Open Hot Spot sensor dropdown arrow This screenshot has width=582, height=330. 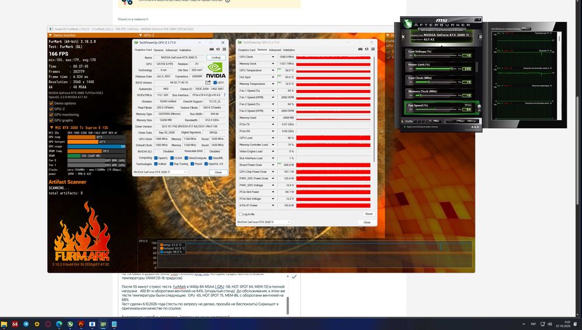click(x=273, y=77)
